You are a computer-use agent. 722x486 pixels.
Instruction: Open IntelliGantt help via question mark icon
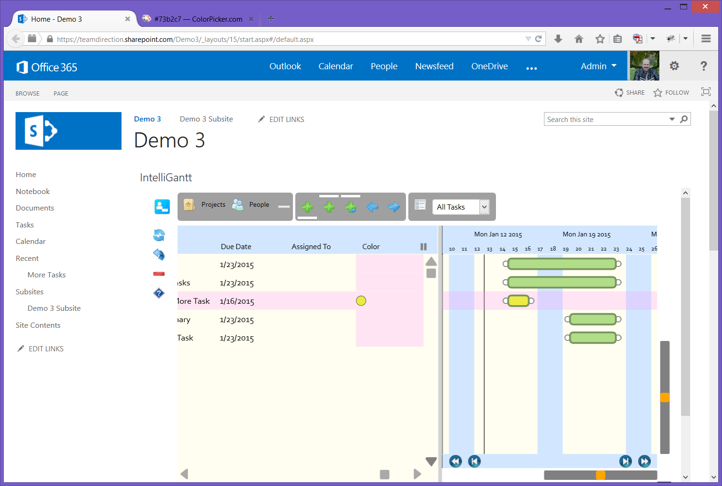(x=159, y=293)
